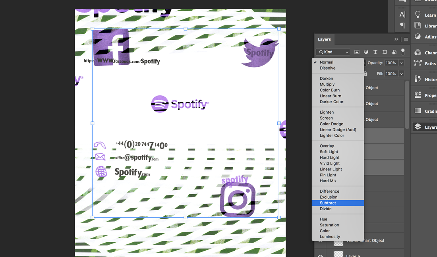Click the highlighted Subtract blend mode
Image resolution: width=437 pixels, height=257 pixels.
coord(338,203)
